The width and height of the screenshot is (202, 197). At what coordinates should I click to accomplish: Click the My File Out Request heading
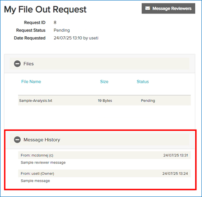click(45, 10)
